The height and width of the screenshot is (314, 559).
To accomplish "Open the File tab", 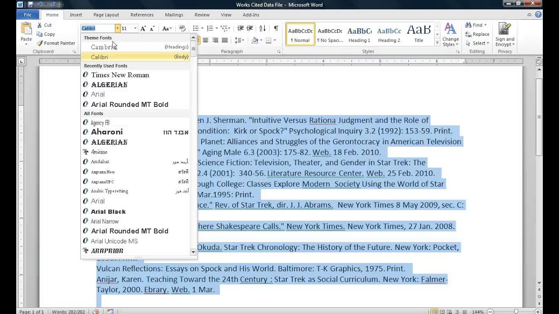I will tap(28, 15).
